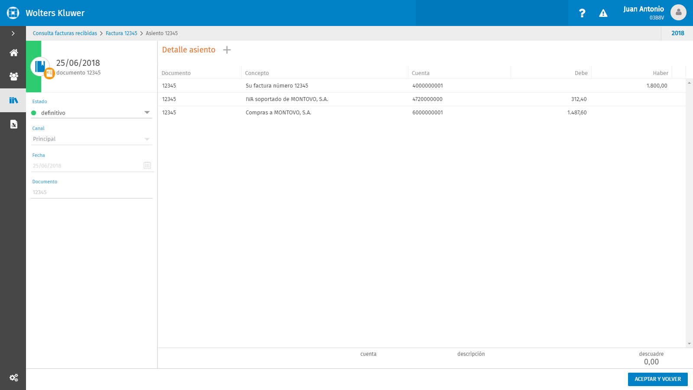This screenshot has width=693, height=390.
Task: Go to Home in the sidebar
Action: [x=14, y=53]
